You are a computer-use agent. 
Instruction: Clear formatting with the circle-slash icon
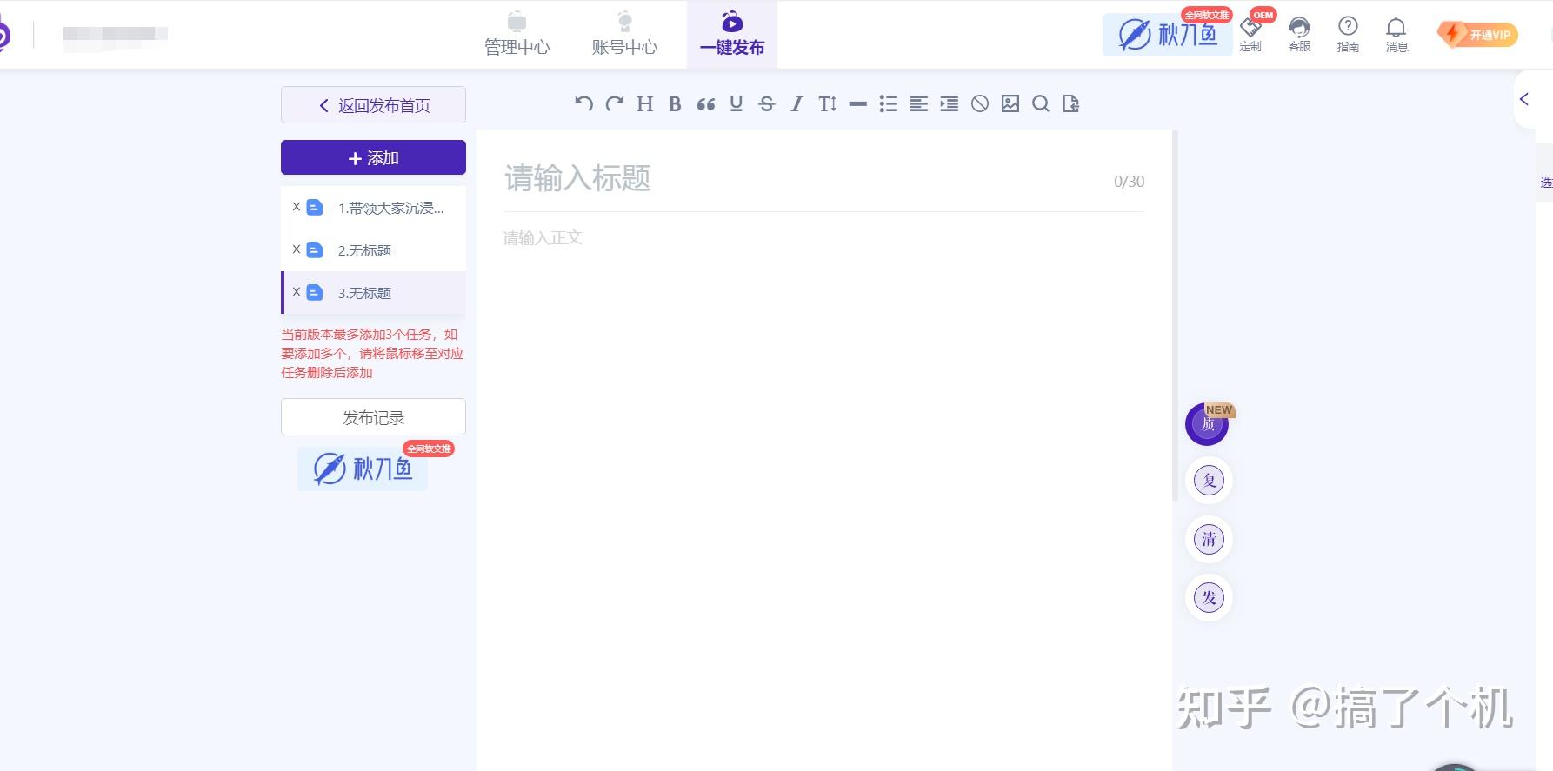(x=980, y=104)
